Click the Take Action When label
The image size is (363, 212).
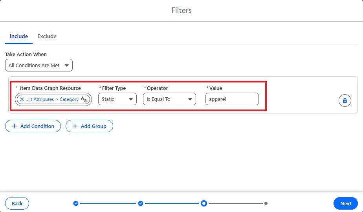click(26, 55)
